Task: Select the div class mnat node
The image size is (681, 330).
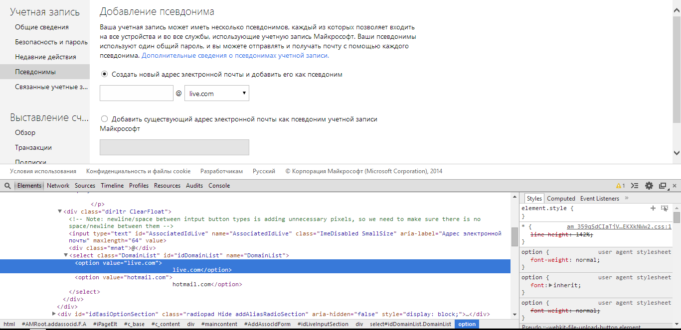Action: [x=113, y=248]
